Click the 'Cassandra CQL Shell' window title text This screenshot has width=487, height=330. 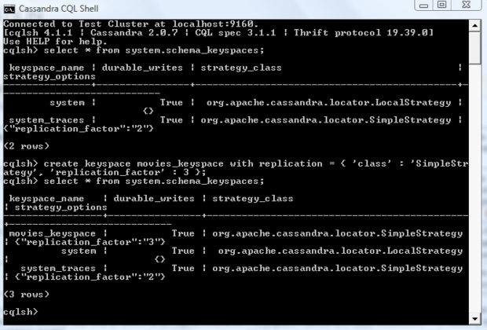tap(58, 9)
